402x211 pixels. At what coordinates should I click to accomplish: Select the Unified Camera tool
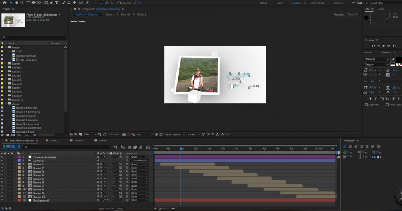[x=34, y=3]
